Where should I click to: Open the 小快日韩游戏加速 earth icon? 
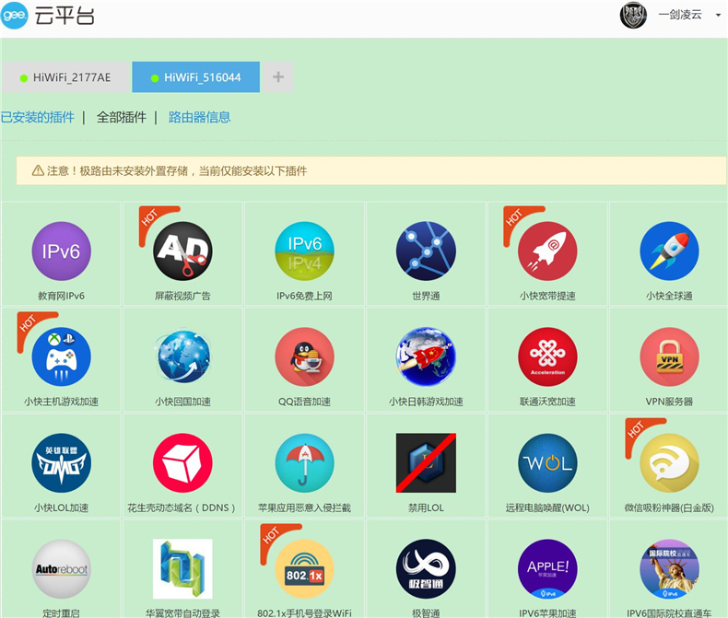click(426, 356)
